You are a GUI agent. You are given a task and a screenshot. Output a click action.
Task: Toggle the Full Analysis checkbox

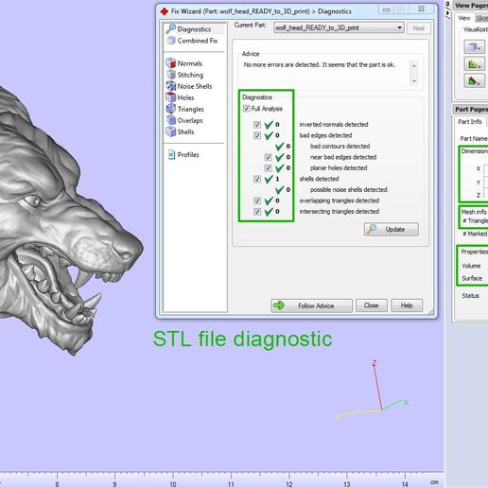246,109
